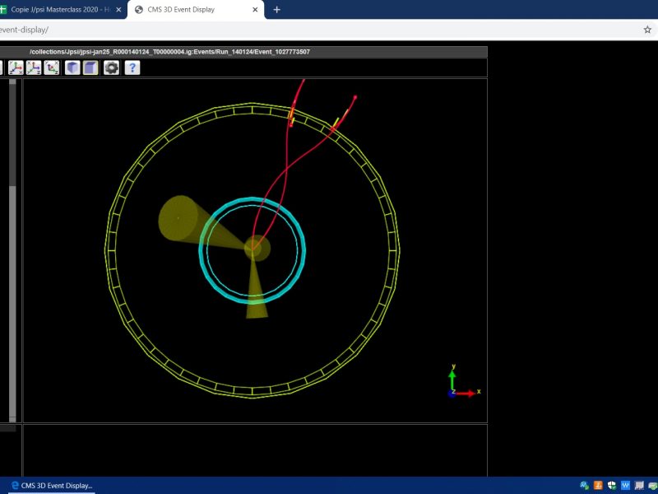The width and height of the screenshot is (658, 494).
Task: Open a new browser tab
Action: point(276,10)
